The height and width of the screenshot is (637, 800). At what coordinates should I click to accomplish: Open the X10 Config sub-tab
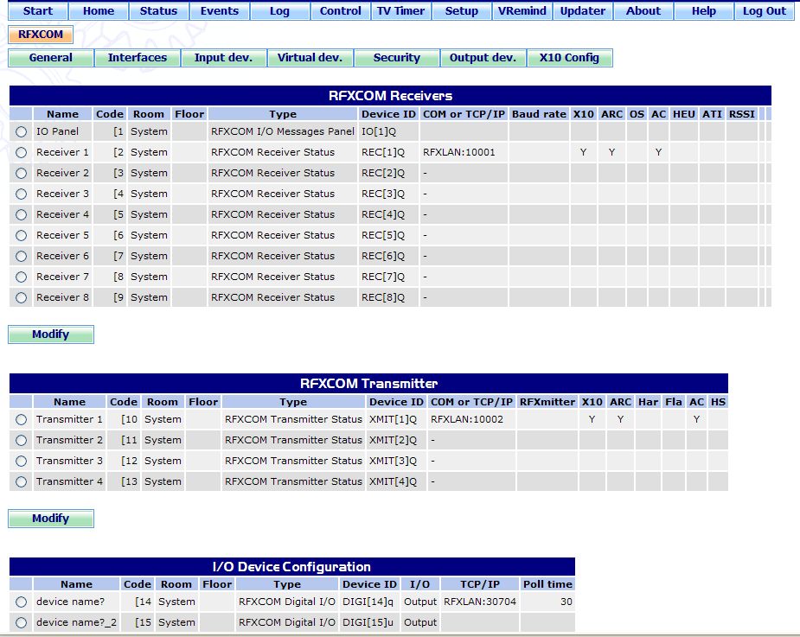coord(569,58)
